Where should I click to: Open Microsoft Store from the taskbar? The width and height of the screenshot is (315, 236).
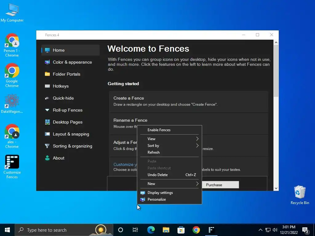tap(181, 230)
